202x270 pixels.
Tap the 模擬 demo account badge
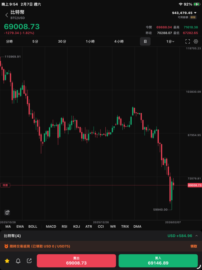tap(193, 17)
